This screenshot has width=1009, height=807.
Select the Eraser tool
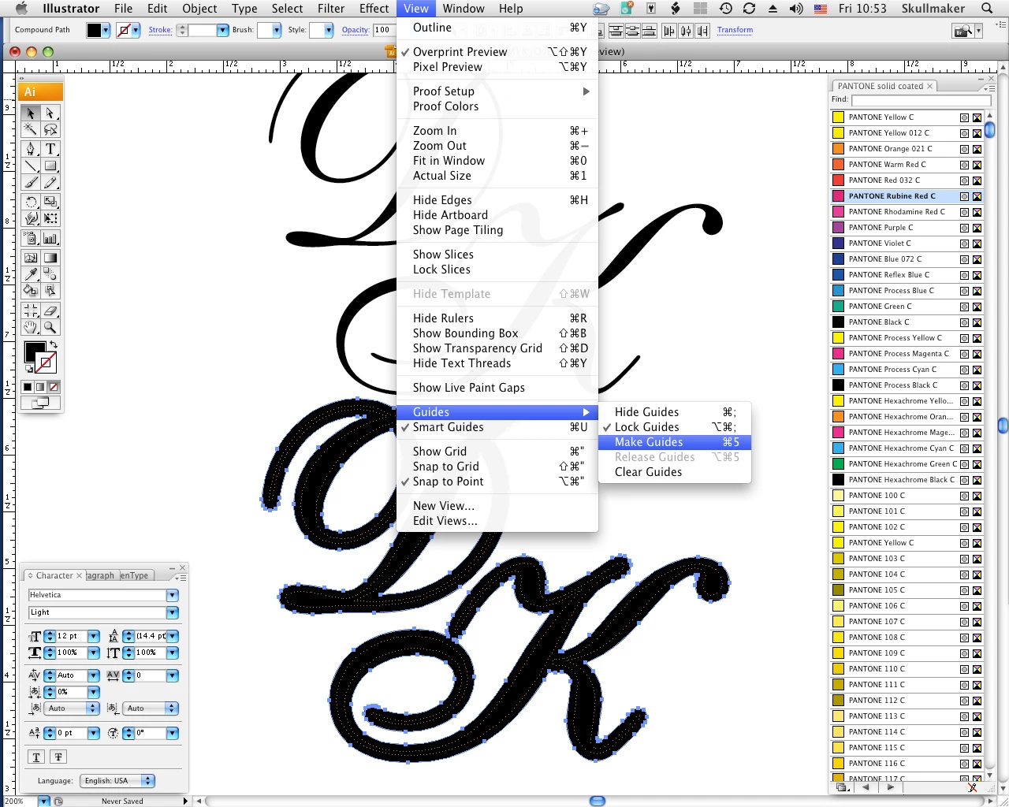tap(50, 311)
